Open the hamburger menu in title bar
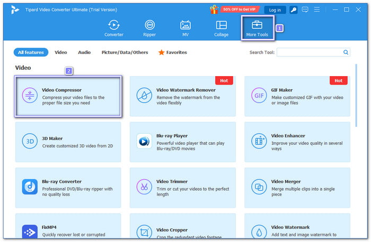 point(318,10)
